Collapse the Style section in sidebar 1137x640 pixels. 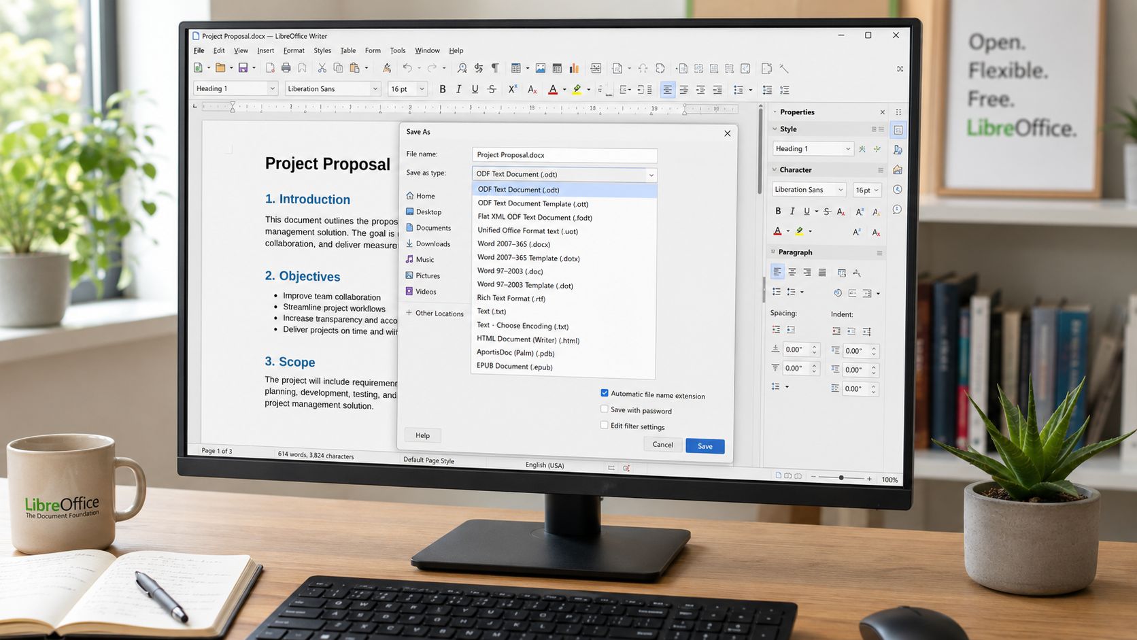[775, 129]
